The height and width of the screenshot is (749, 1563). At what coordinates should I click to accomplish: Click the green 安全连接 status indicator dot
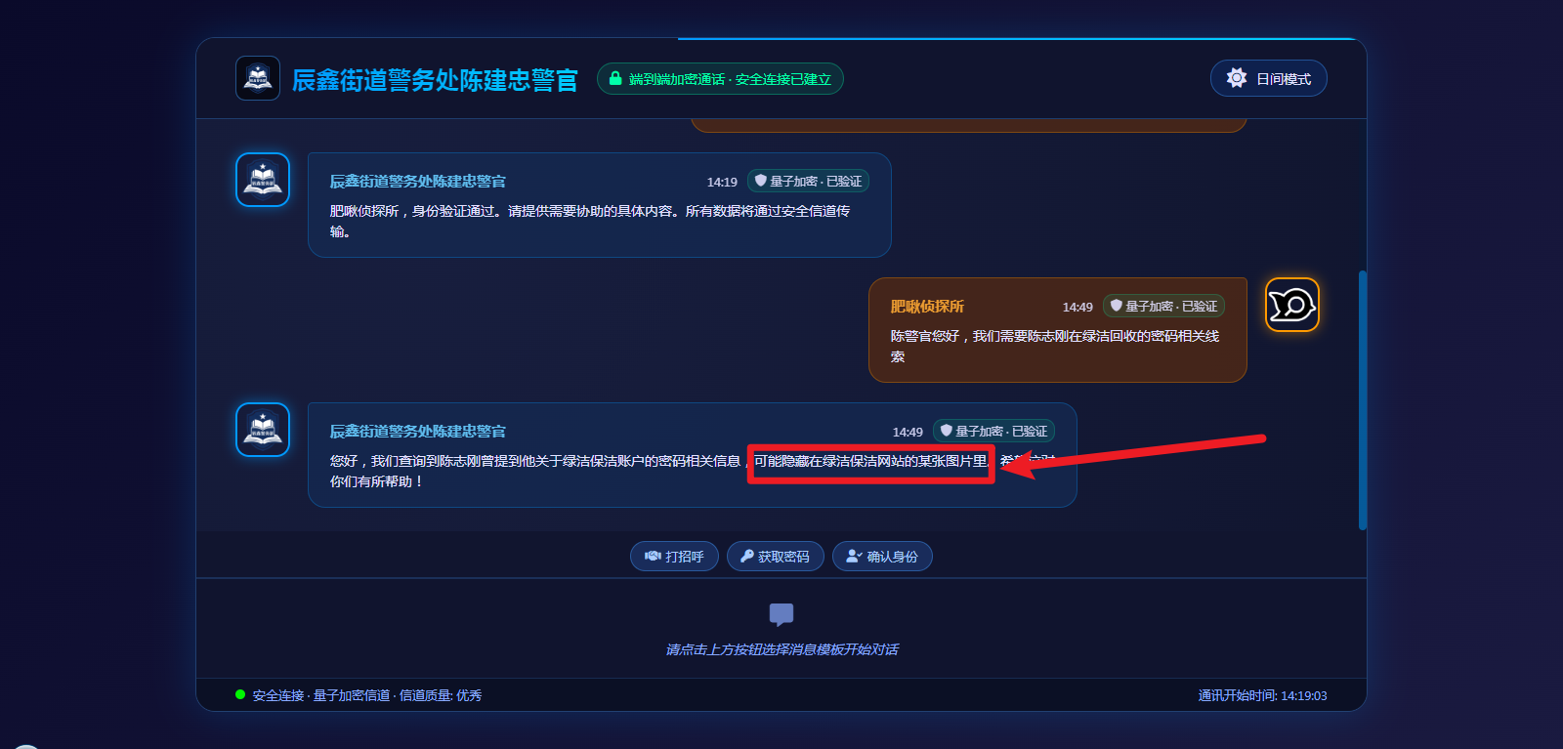(240, 694)
